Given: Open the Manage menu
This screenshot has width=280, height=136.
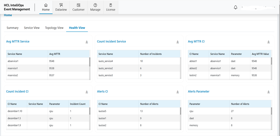Looking at the screenshot, I should [95, 7].
